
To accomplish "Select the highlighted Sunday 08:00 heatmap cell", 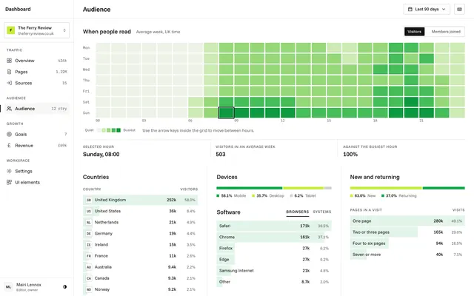I will coord(226,113).
